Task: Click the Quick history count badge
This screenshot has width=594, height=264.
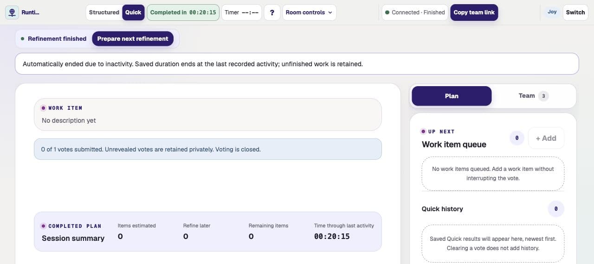Action: pos(556,209)
